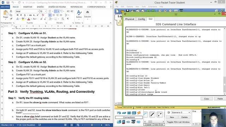
Task: Click inside the IOS command line area
Action: coord(174,61)
